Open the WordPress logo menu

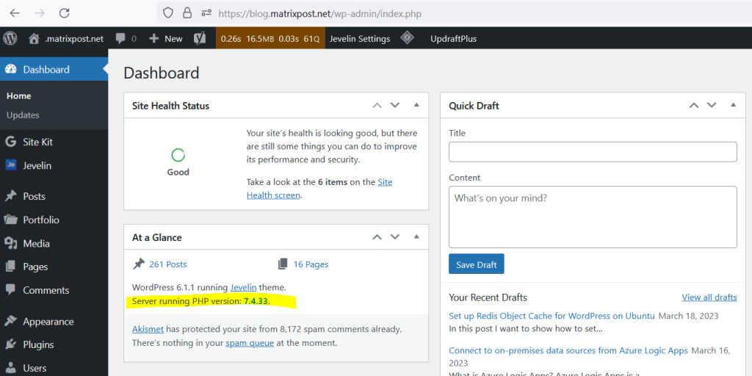point(10,38)
